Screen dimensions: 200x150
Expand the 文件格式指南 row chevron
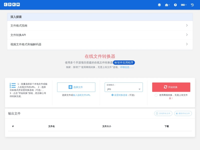tap(187, 25)
